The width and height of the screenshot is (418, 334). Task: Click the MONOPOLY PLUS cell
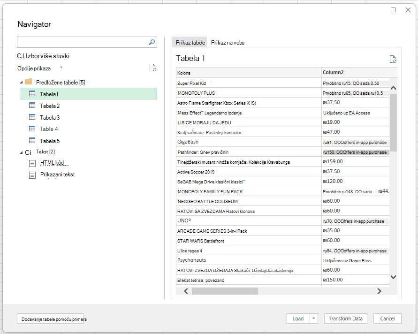pos(249,93)
